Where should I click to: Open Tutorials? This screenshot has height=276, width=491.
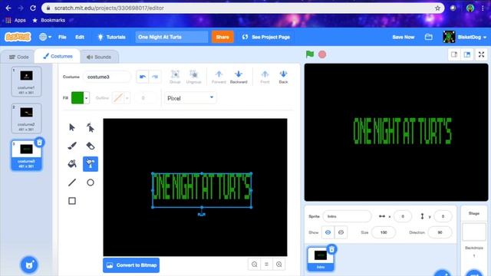click(x=111, y=37)
